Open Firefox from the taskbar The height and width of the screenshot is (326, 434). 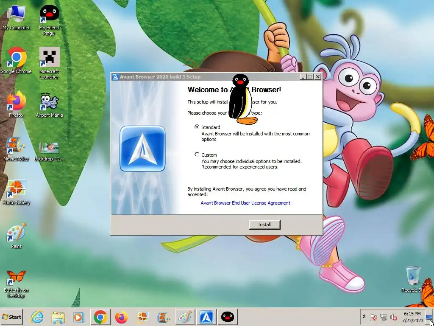(122, 317)
